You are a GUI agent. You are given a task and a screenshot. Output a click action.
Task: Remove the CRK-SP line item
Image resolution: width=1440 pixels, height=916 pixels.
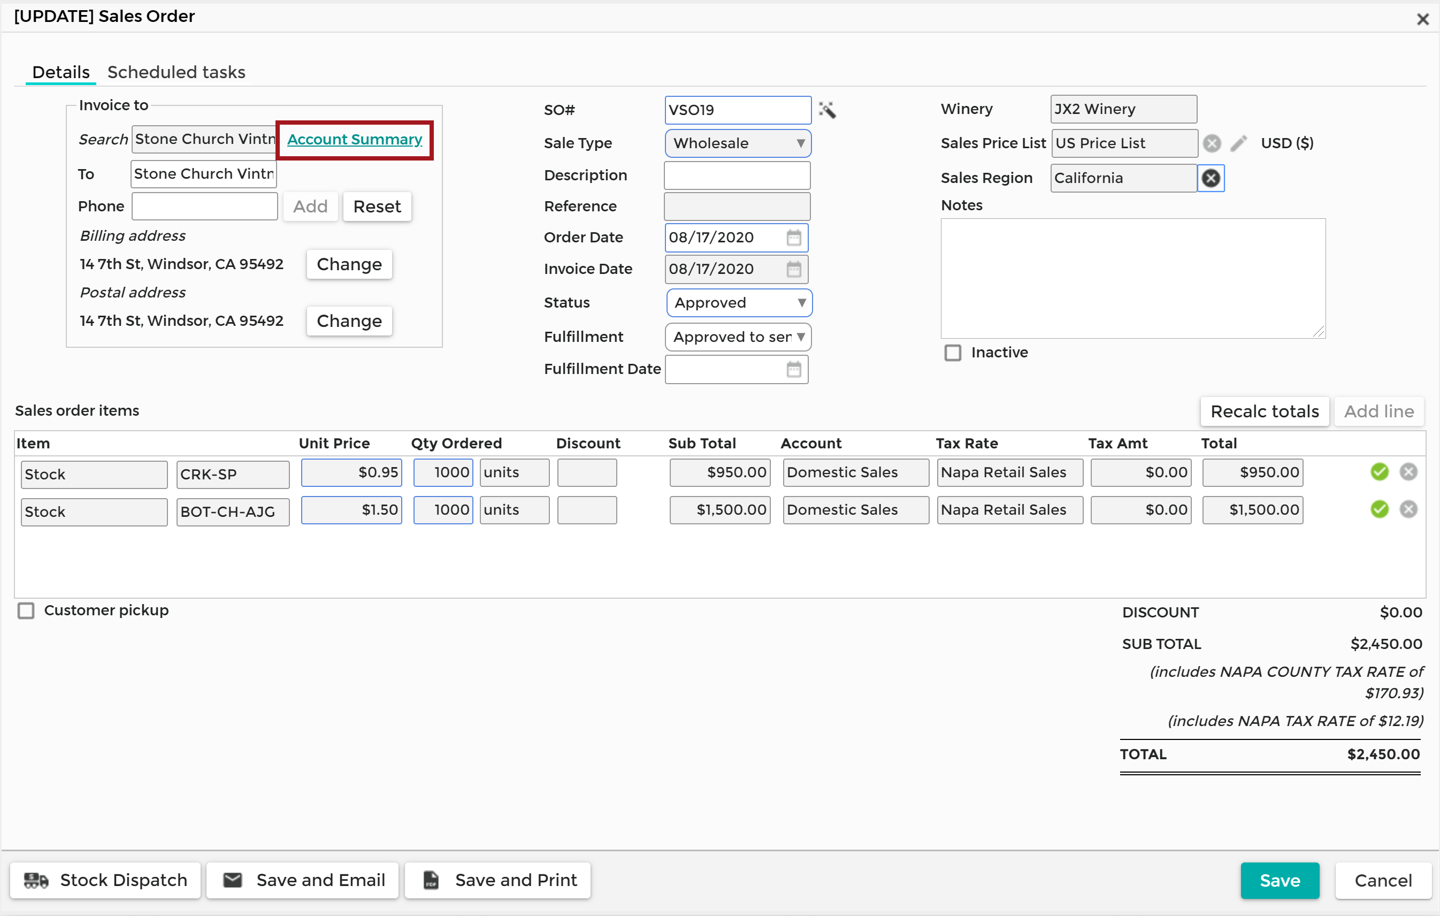[x=1408, y=472]
